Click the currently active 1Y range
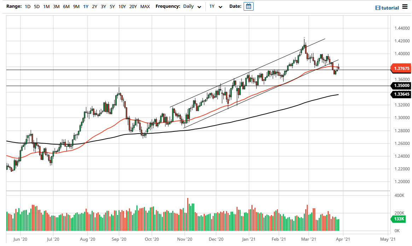Image resolution: width=412 pixels, height=246 pixels. click(85, 6)
